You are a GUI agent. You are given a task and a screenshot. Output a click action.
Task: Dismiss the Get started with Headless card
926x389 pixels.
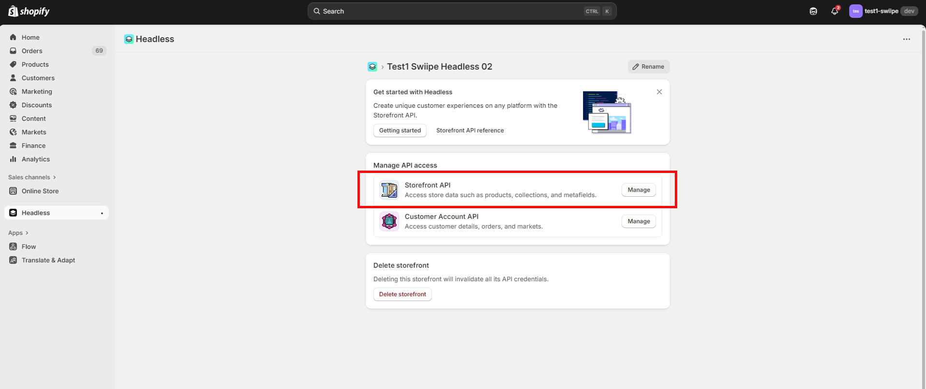[659, 92]
